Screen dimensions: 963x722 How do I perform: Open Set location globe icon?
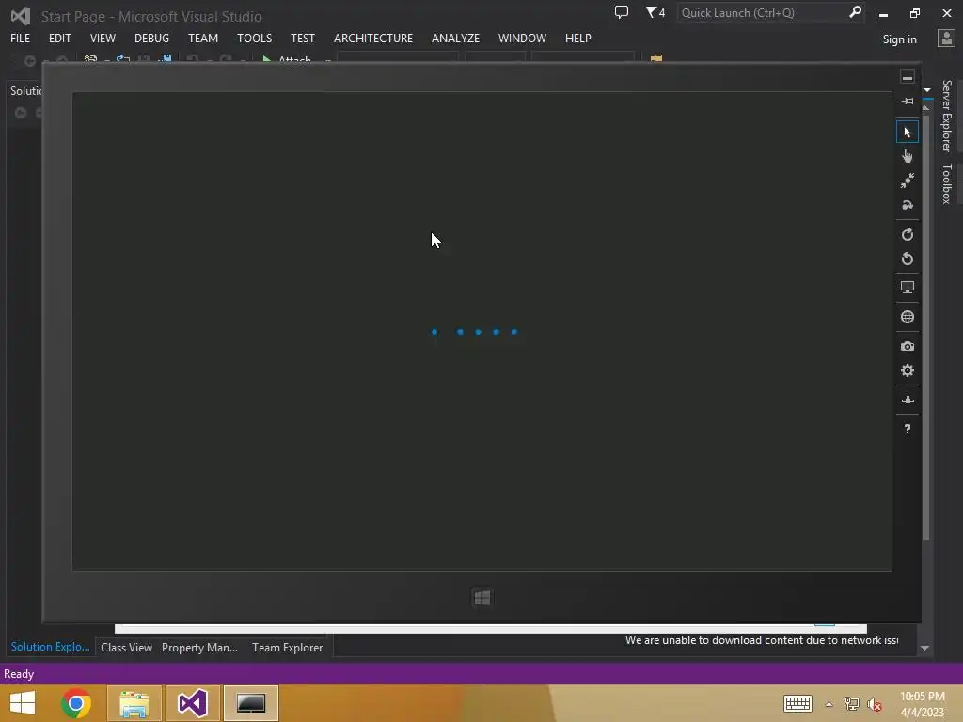coord(908,317)
